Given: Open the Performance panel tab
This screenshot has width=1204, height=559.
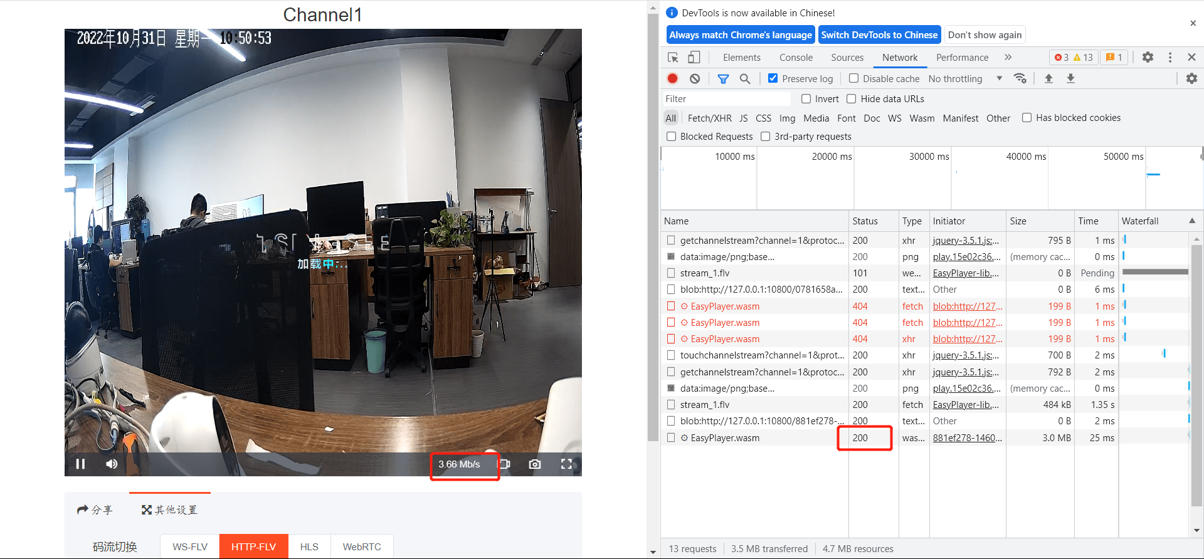Looking at the screenshot, I should 962,58.
